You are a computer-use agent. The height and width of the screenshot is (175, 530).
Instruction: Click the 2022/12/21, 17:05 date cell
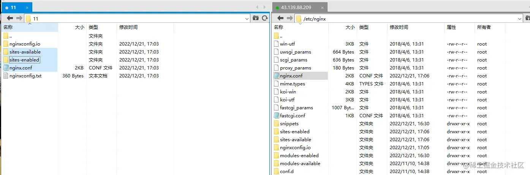tap(410, 148)
